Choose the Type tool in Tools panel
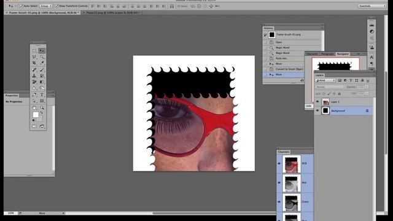Viewport: 393px width, 221px height. click(x=42, y=95)
